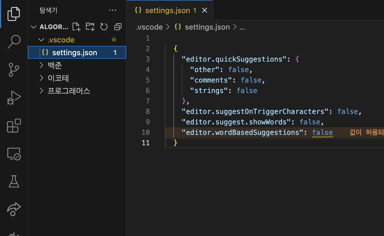Refresh the Explorer tree
This screenshot has width=384, height=236.
pyautogui.click(x=104, y=27)
